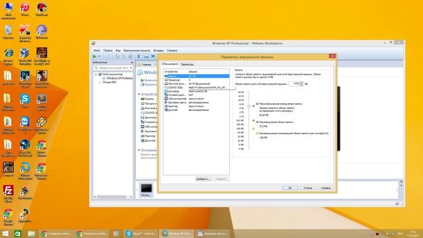
Task: Open the Файл menu in VMware Workstation
Action: [97, 50]
